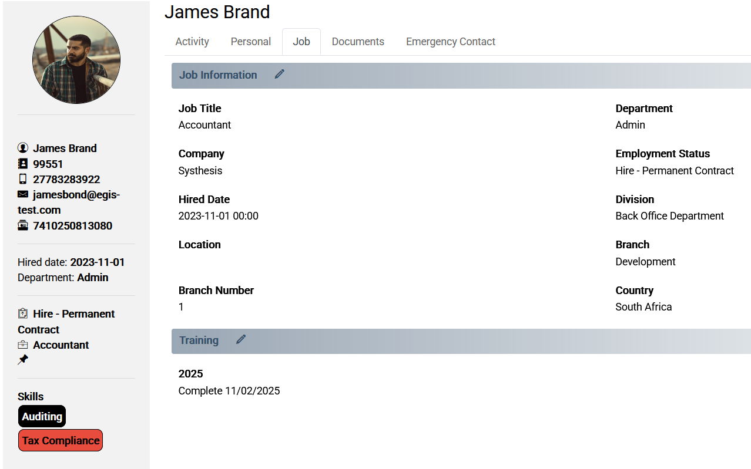Click the red Tax Compliance skill badge
Viewport: 751px width, 469px height.
pos(61,440)
